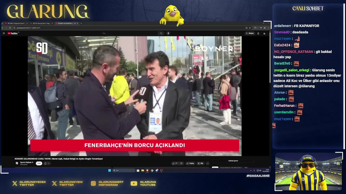Start voice search with microphone icon
The width and height of the screenshot is (346, 194).
pos(168,33)
